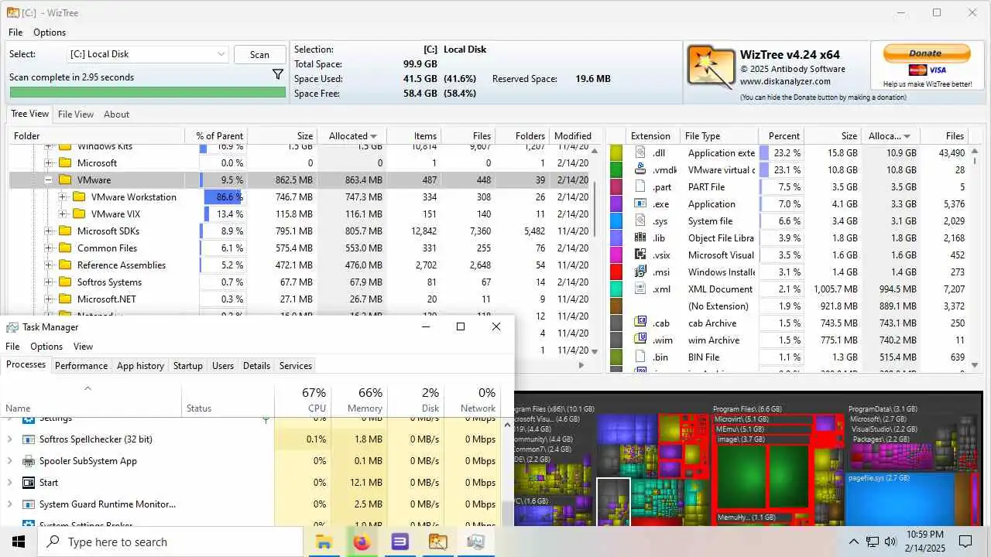Switch to WizTree on the taskbar
This screenshot has width=991, height=557.
437,542
